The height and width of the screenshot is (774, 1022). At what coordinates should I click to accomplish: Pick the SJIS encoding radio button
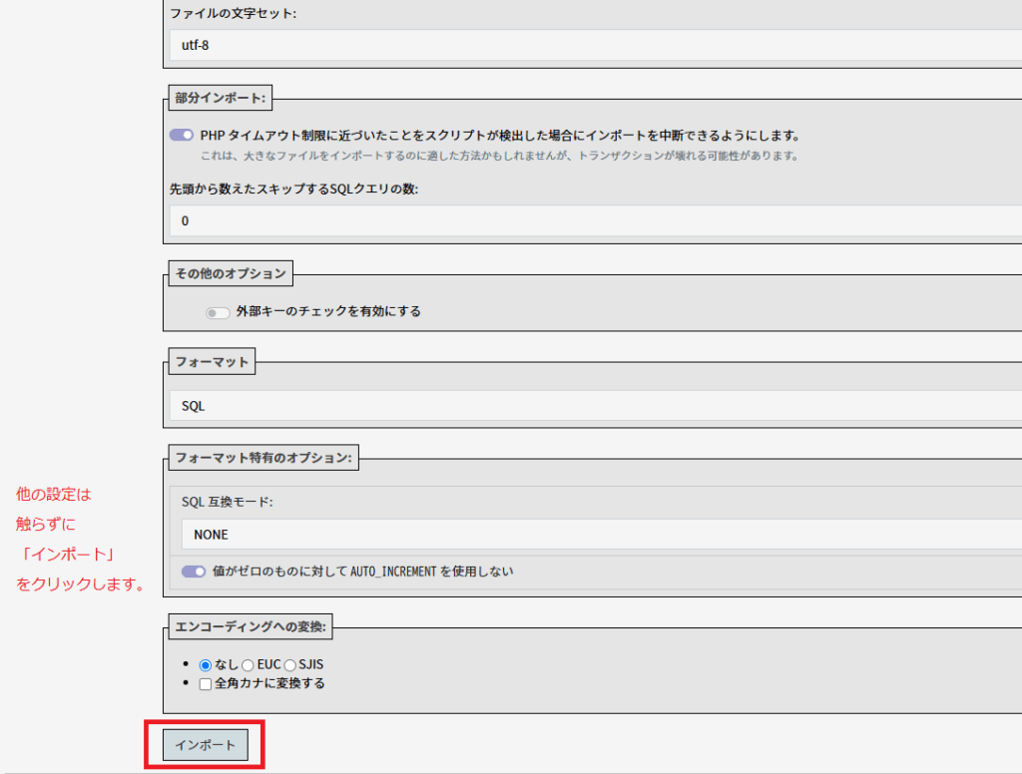290,664
